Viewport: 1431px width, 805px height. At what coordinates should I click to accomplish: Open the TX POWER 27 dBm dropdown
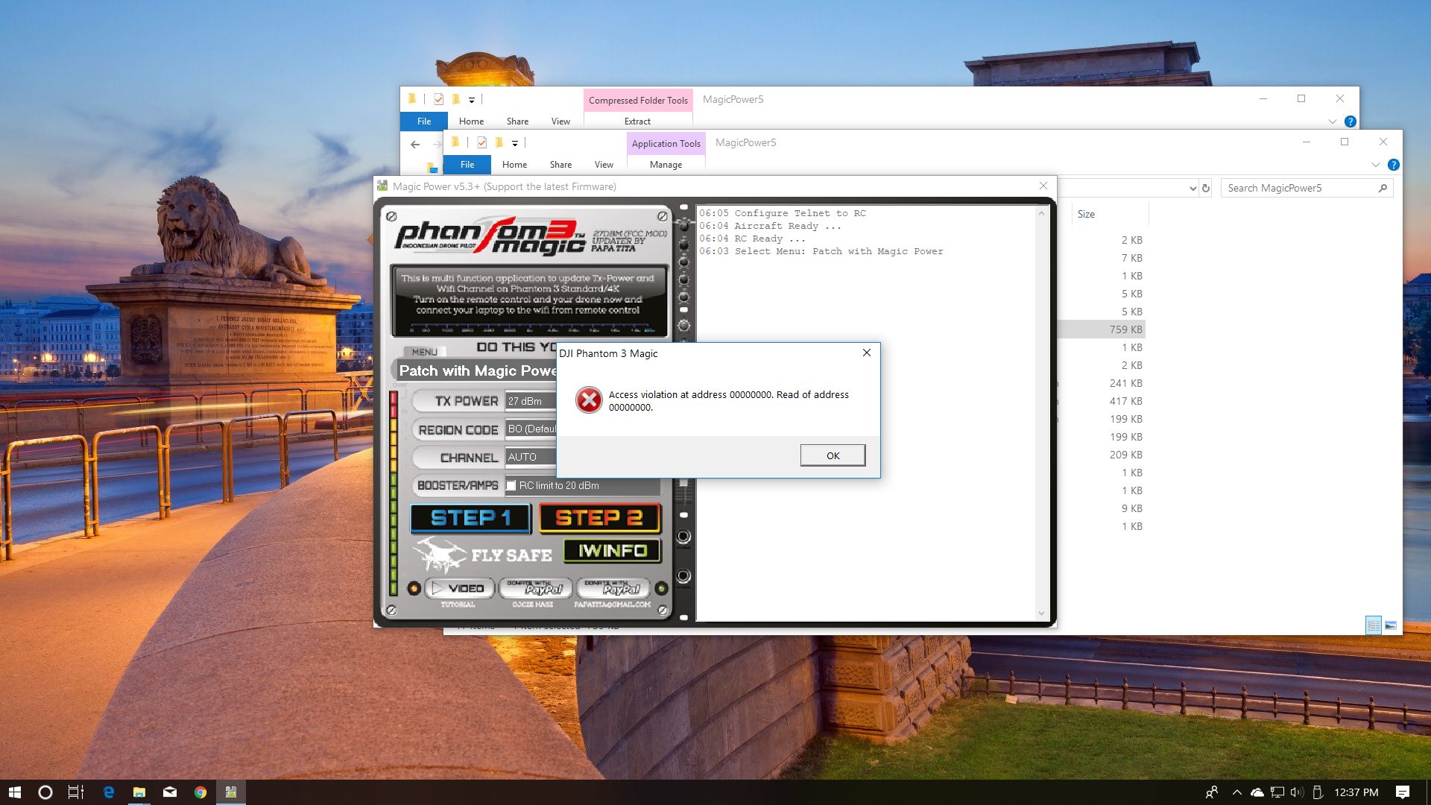pyautogui.click(x=531, y=401)
